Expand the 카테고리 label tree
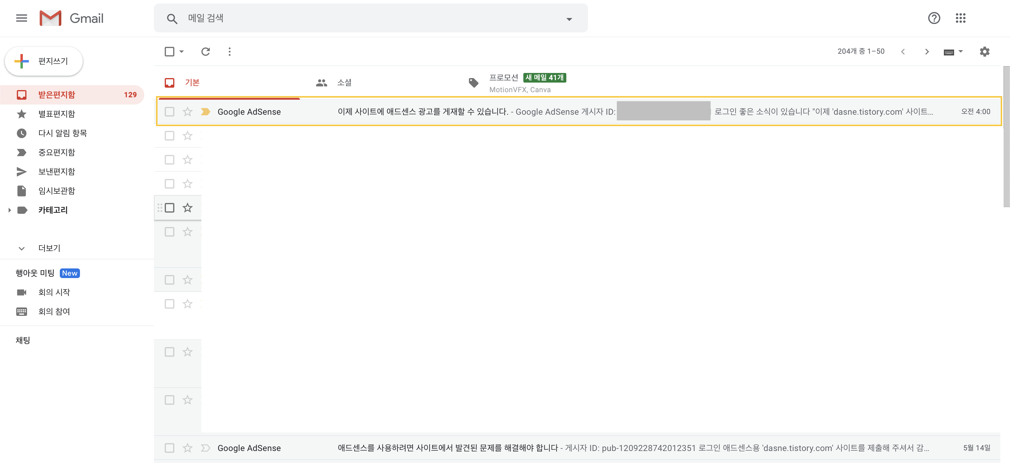Screen dimensions: 1010x463 [x=9, y=210]
